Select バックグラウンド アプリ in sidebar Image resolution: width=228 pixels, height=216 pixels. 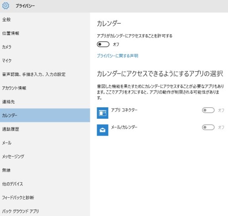tap(45, 211)
